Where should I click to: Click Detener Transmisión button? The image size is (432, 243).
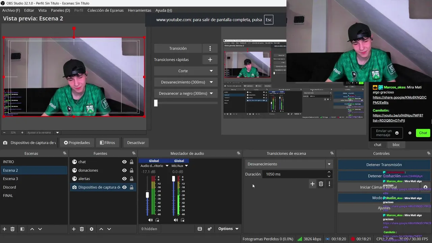coord(384,165)
